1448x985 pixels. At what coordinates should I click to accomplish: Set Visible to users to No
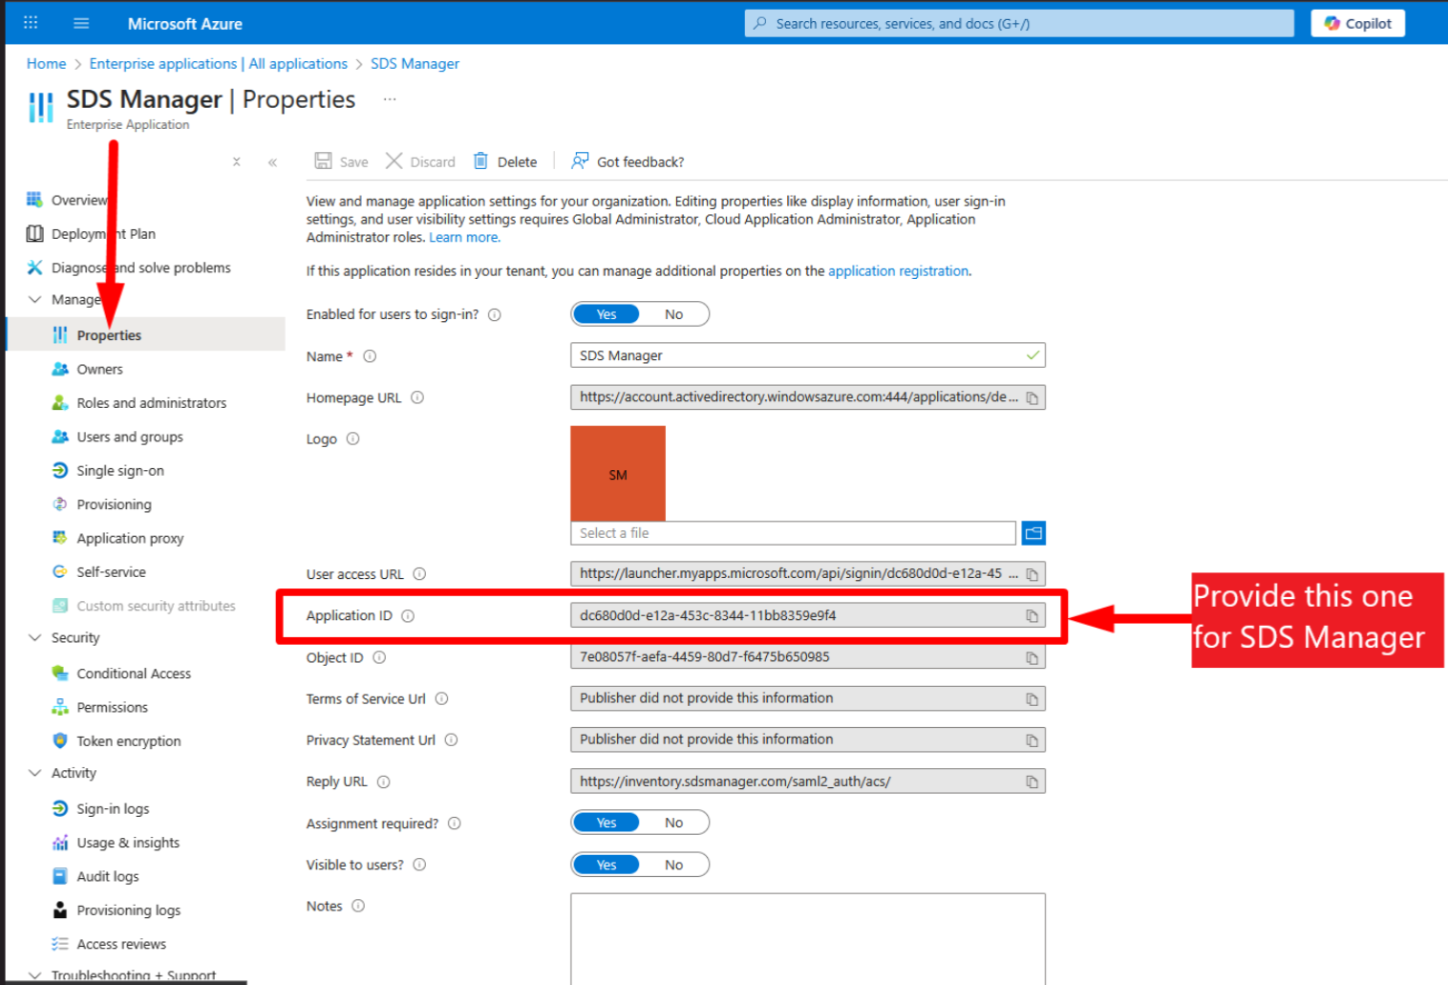coord(674,865)
